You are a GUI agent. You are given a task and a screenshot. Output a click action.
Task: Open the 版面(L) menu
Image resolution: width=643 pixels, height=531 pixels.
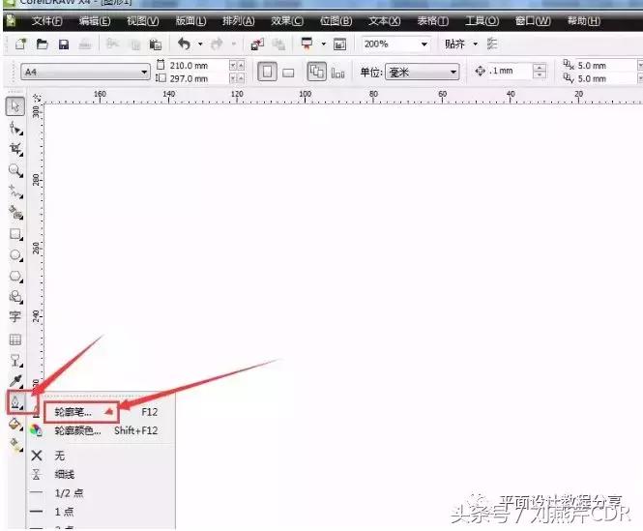[x=190, y=21]
